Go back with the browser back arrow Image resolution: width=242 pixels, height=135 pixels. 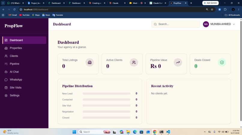pos(3,9)
